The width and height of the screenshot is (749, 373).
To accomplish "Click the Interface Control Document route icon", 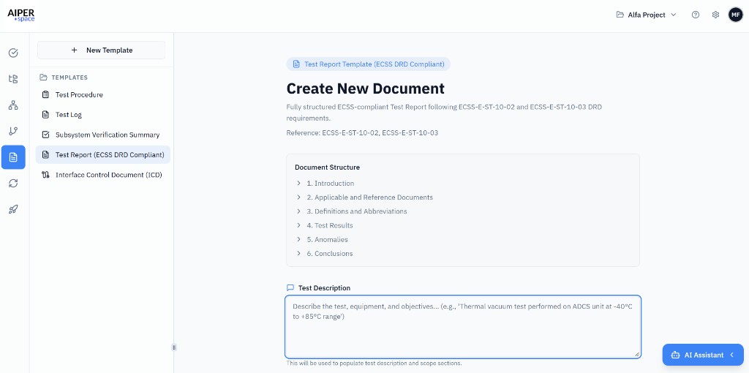I will click(x=46, y=175).
